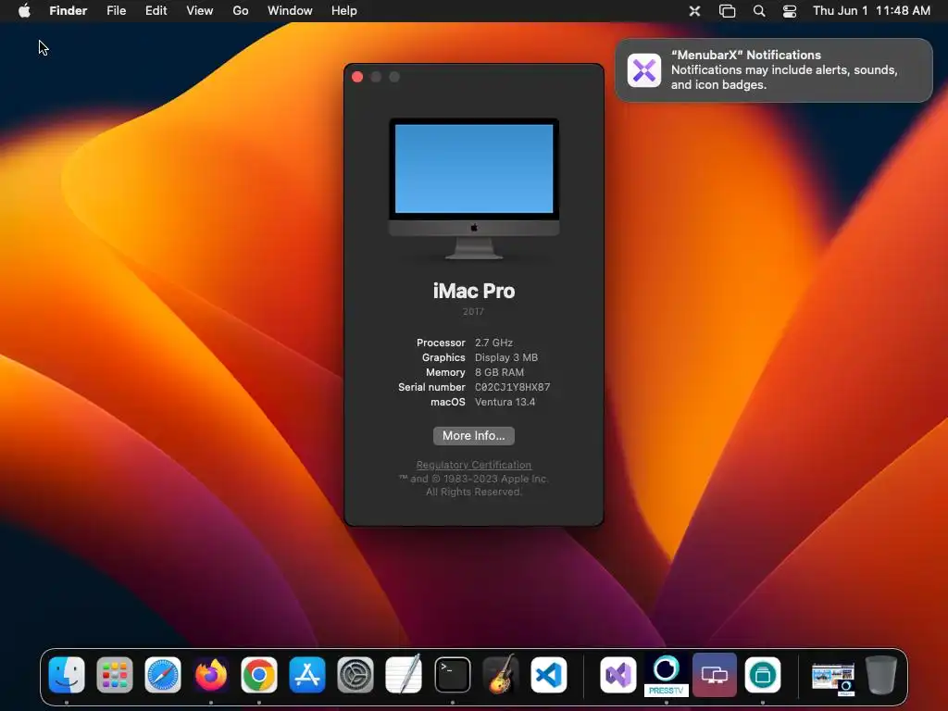Open the File menu
The width and height of the screenshot is (948, 711).
pos(116,10)
